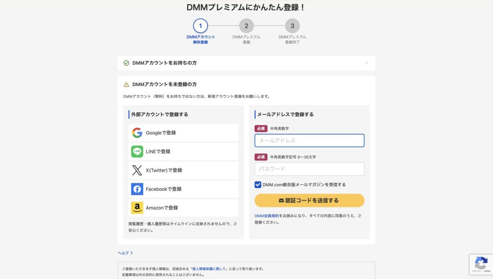Select step 2 DMMプレミアム登録 circle
Screen dimensions: 493x279
pyautogui.click(x=246, y=26)
